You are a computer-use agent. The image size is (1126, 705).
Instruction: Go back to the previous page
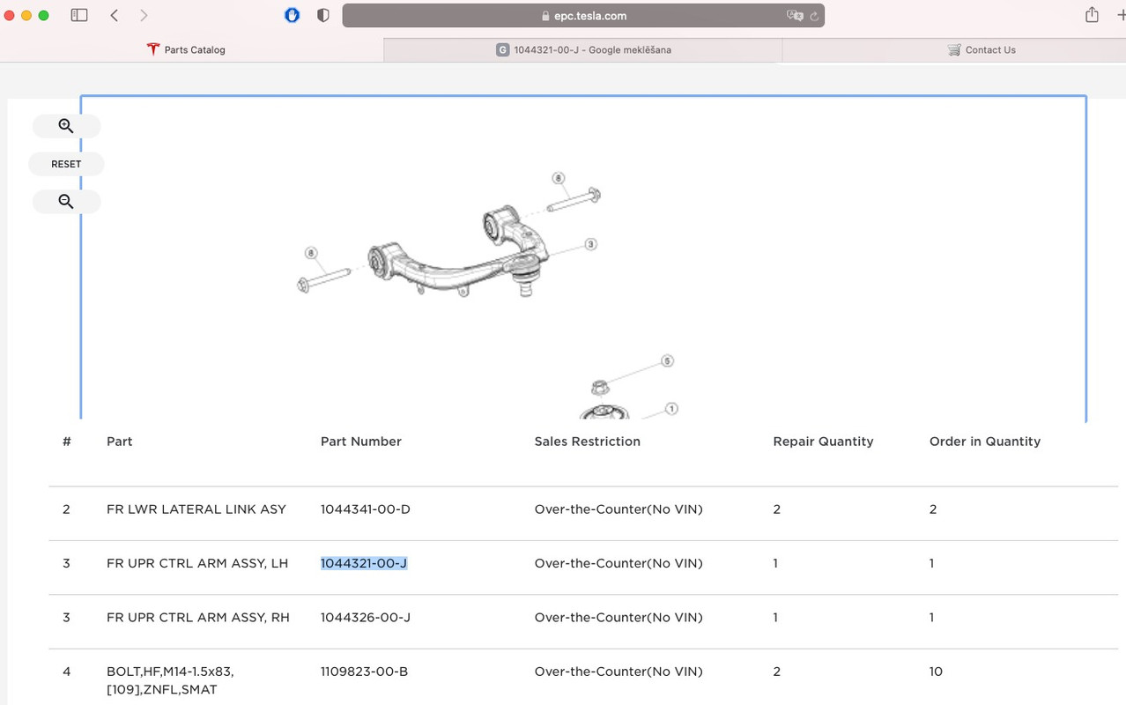click(115, 15)
